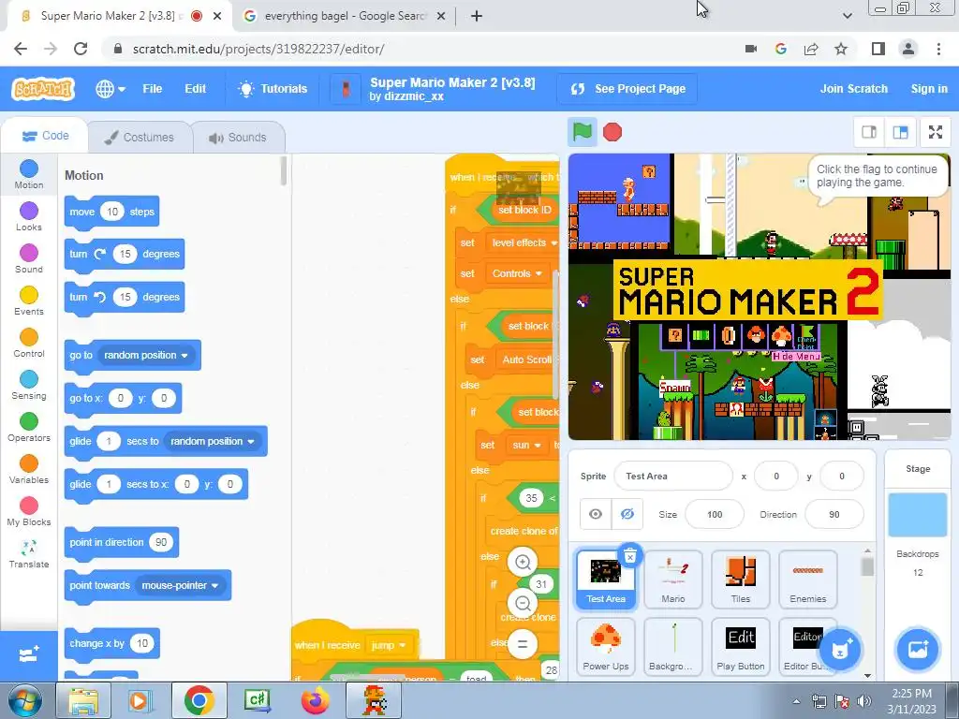959x719 pixels.
Task: Select the Control block category
Action: (29, 343)
